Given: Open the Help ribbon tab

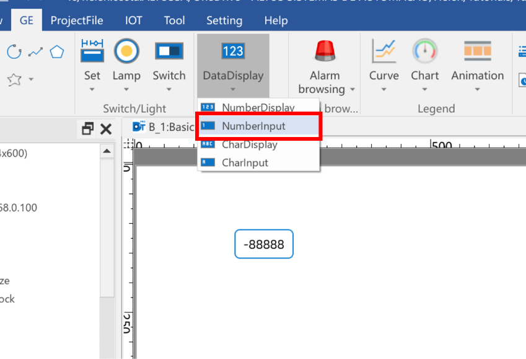Looking at the screenshot, I should click(x=276, y=20).
